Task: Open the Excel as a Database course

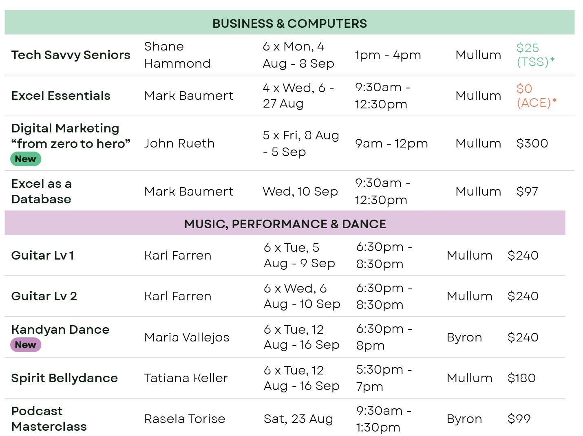Action: [x=41, y=191]
